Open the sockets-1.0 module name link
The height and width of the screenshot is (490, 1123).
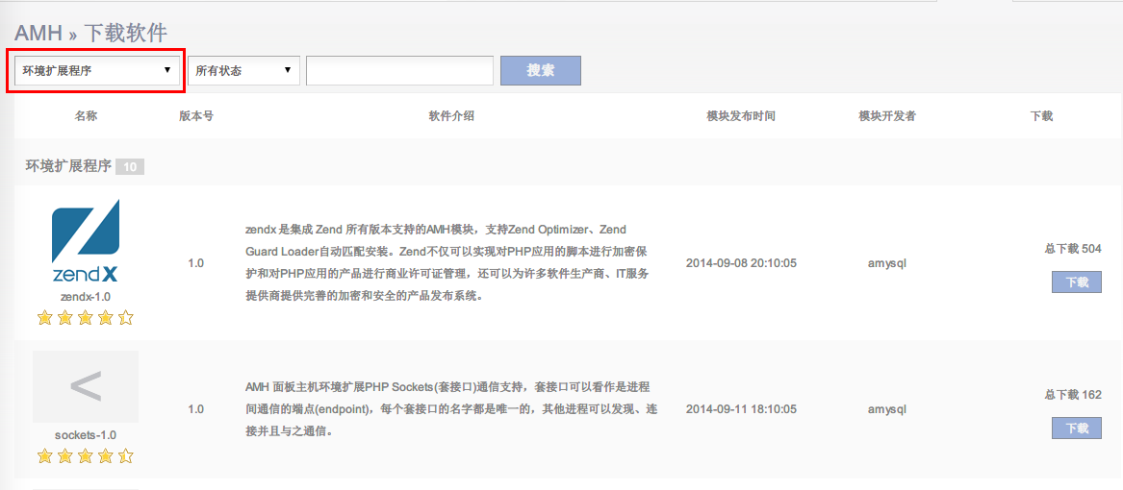tap(86, 435)
